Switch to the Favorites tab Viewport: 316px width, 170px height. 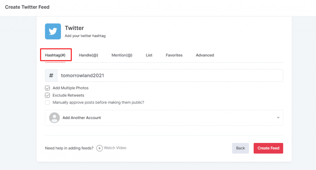tap(174, 55)
